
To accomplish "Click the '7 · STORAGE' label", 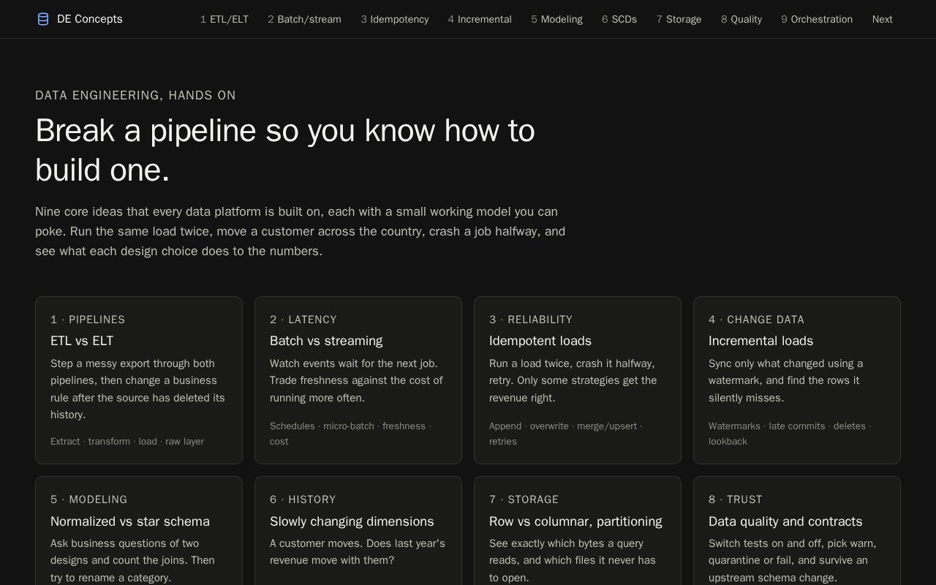I will (x=524, y=499).
